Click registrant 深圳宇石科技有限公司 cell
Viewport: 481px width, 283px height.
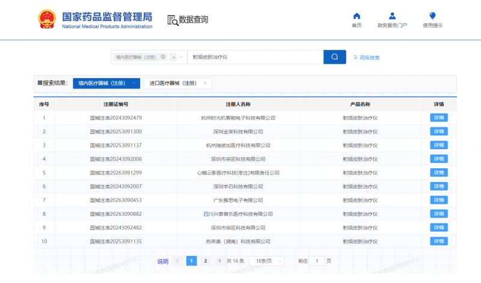(x=238, y=186)
